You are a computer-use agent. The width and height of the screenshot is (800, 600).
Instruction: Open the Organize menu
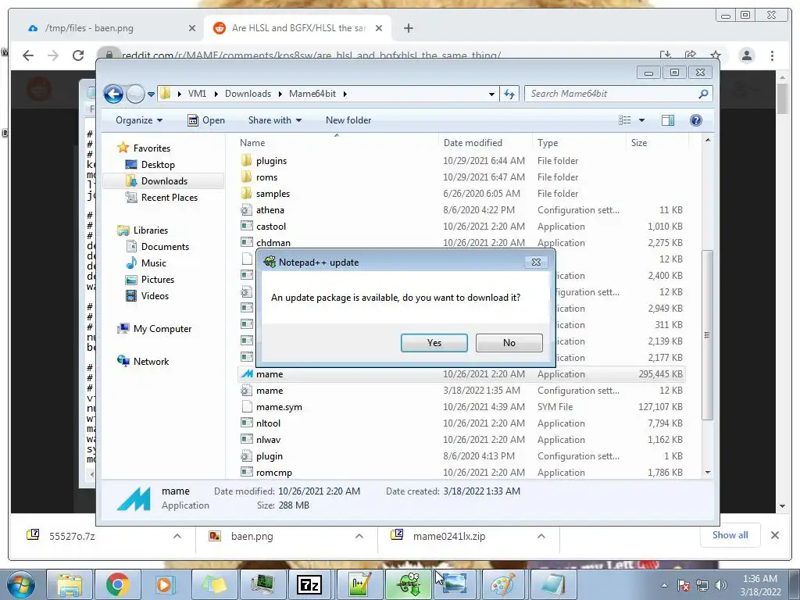(139, 120)
